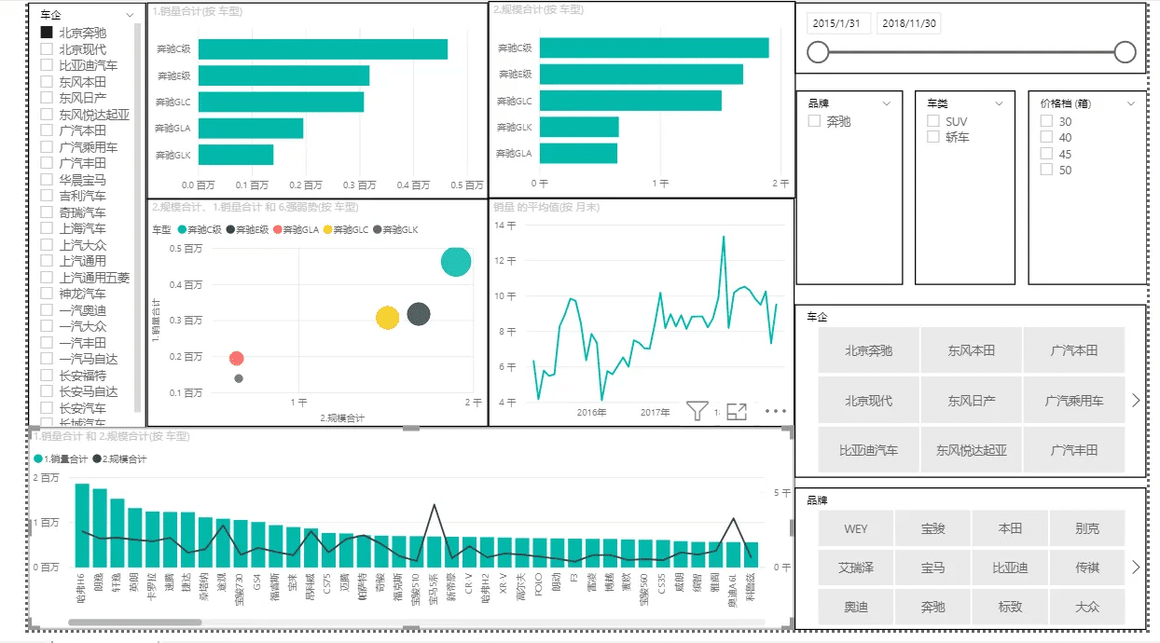Select the 宝马 tile in 品牌 slicer
Image resolution: width=1160 pixels, height=643 pixels.
pos(932,567)
